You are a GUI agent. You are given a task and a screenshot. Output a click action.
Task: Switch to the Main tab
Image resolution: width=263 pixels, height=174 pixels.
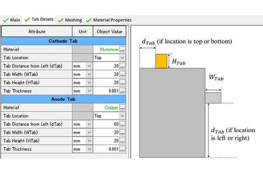(x=11, y=20)
